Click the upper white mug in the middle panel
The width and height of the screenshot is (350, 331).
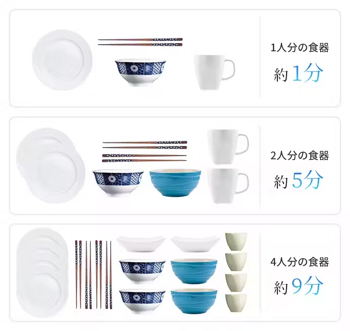[228, 147]
